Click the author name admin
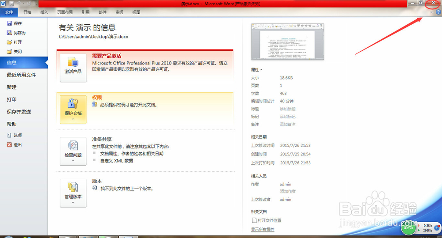The width and height of the screenshot is (442, 238). (x=285, y=184)
